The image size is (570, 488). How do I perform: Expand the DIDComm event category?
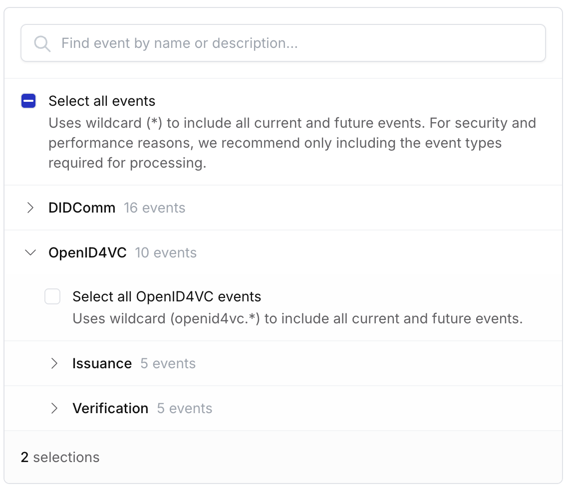[81, 208]
